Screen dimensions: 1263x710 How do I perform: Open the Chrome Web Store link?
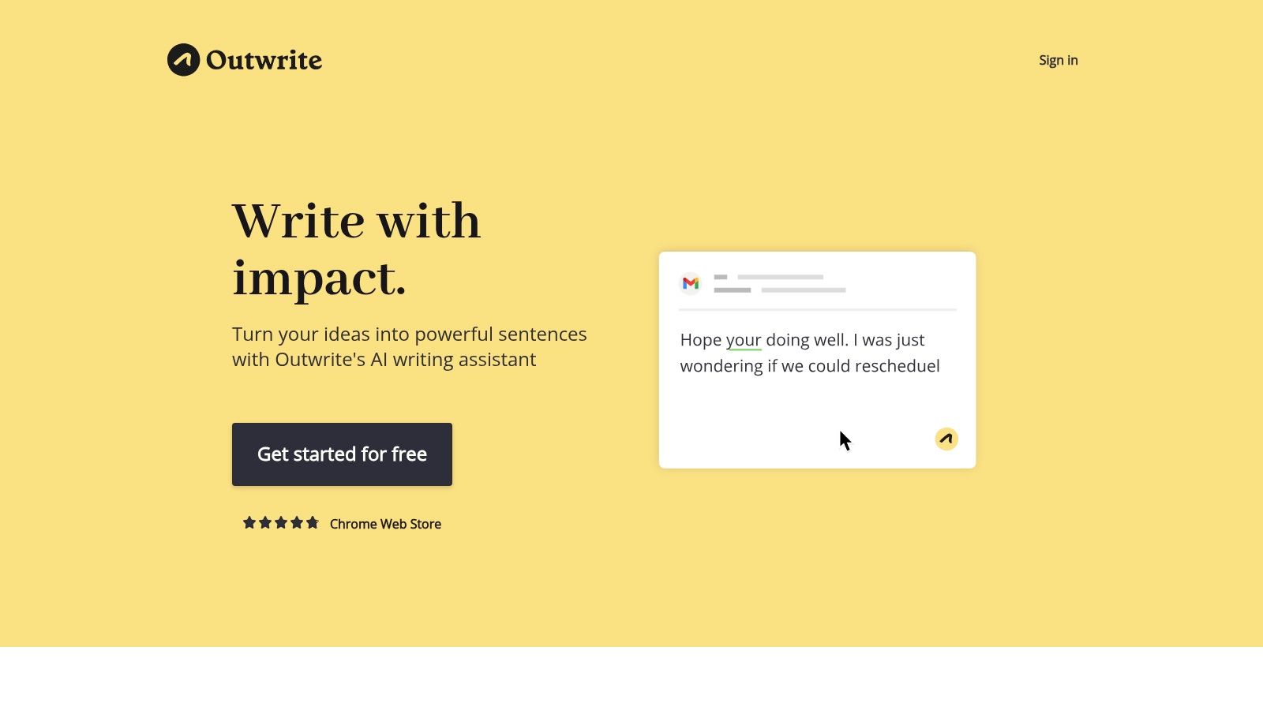(x=385, y=524)
